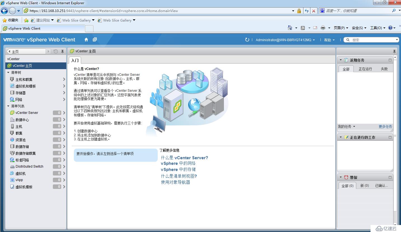Click the Datastores (数据存储) icon
The width and height of the screenshot is (401, 232).
(x=12, y=146)
